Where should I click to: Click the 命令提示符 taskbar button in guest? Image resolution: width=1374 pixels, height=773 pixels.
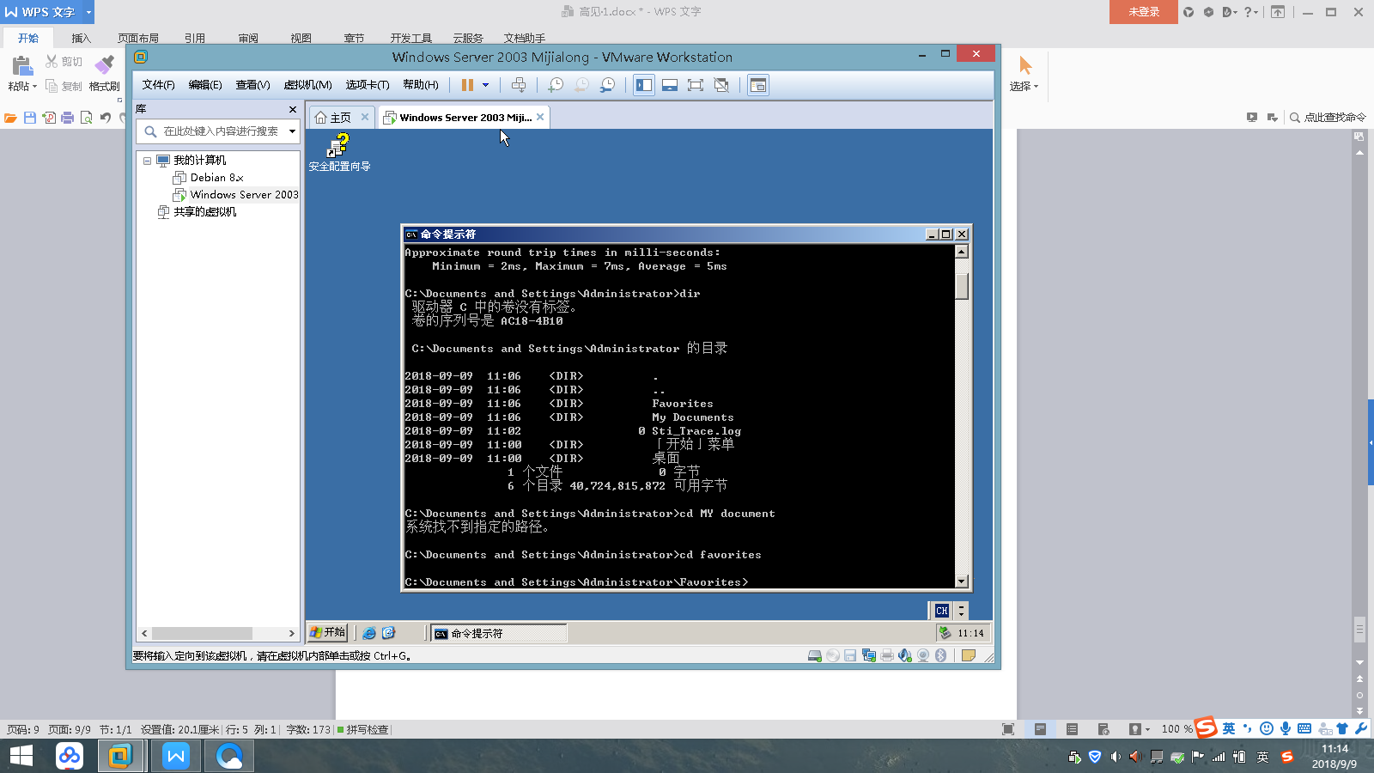click(499, 634)
